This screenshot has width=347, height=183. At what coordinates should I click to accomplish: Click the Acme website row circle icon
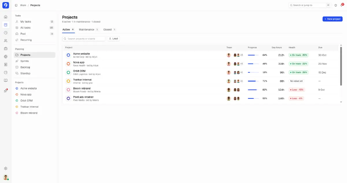point(68,55)
